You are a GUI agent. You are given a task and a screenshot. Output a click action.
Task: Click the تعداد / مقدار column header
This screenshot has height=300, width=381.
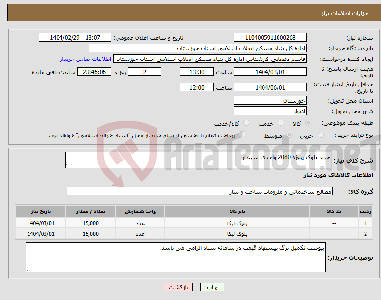(x=90, y=211)
